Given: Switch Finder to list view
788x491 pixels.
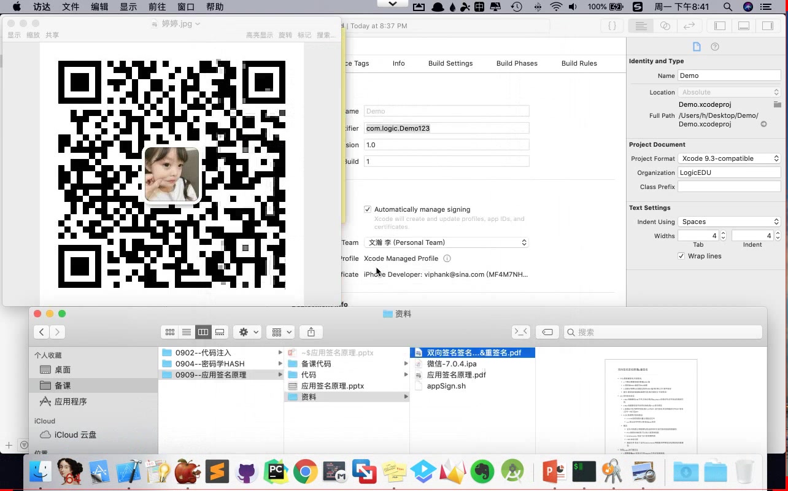Looking at the screenshot, I should [x=187, y=332].
